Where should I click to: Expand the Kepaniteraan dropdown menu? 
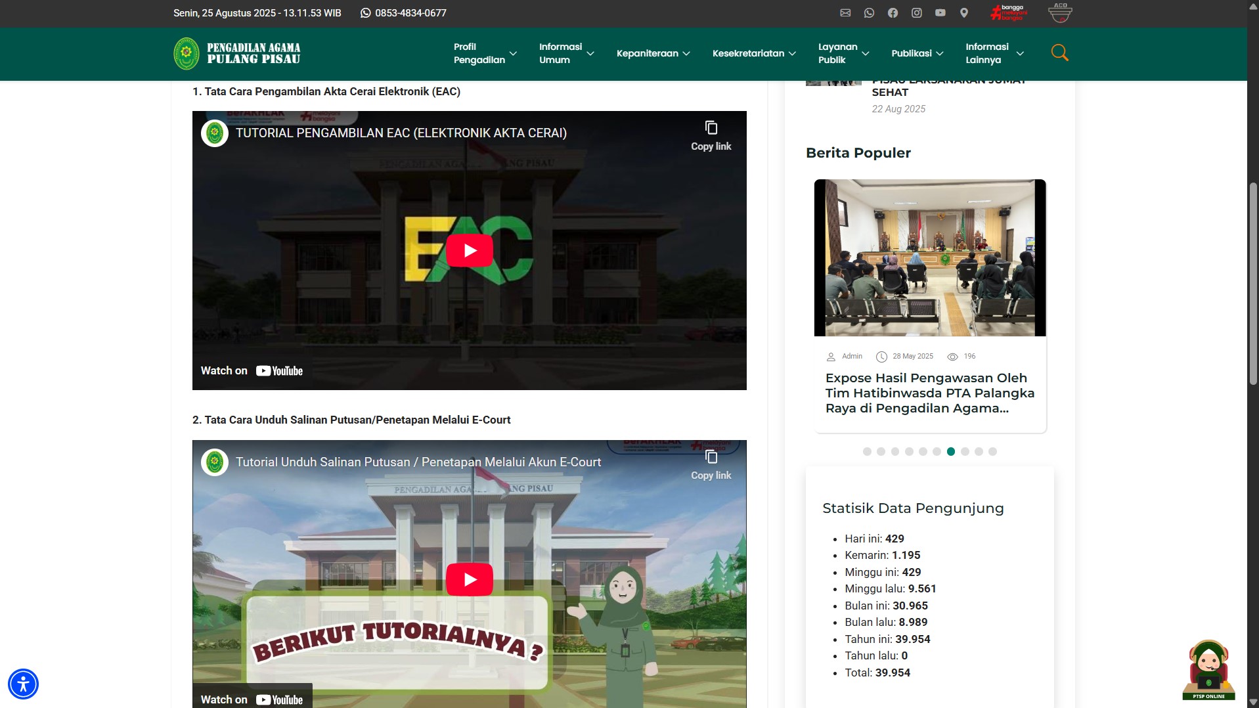tap(653, 53)
